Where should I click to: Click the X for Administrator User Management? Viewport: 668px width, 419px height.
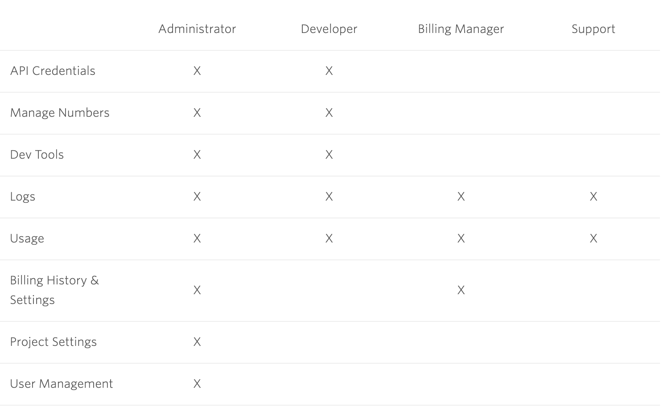click(x=197, y=384)
